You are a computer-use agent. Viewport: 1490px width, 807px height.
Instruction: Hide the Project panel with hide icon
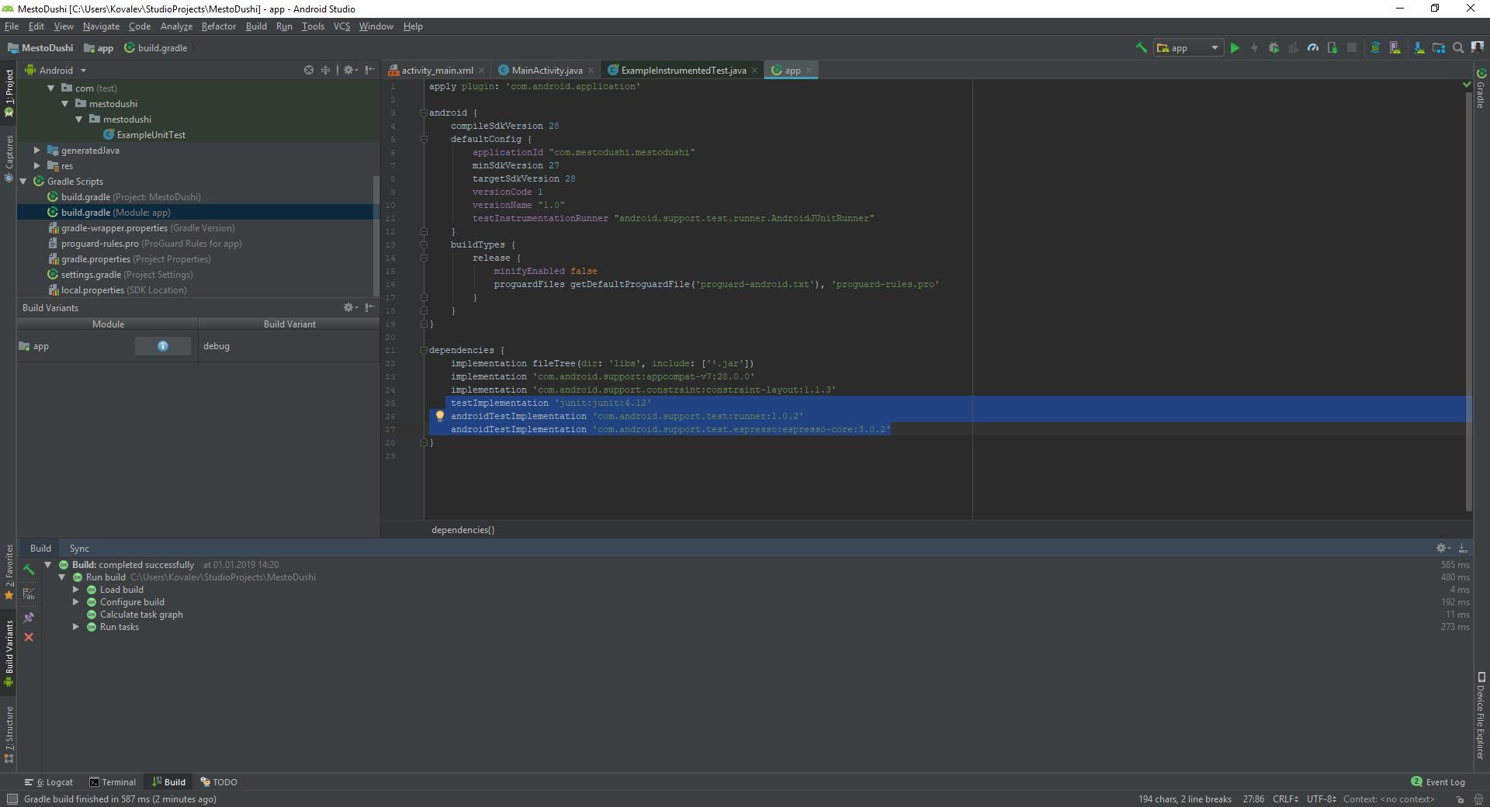coord(370,70)
